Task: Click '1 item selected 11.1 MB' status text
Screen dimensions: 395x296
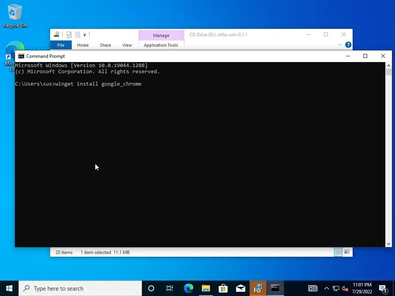Action: click(105, 252)
